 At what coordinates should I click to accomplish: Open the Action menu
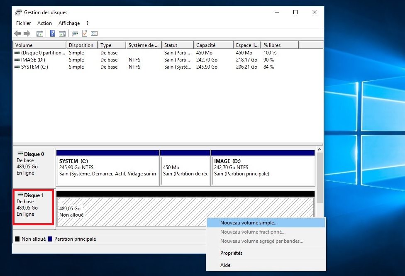tap(44, 23)
